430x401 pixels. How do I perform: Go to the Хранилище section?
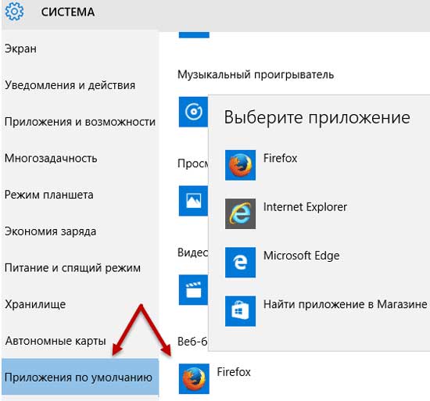point(35,304)
